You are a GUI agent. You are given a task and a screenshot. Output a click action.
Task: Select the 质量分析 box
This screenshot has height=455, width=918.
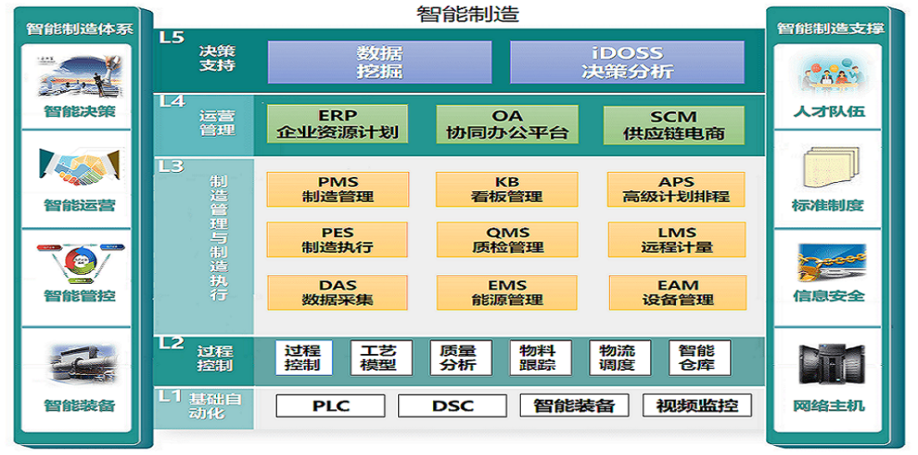coord(459,358)
